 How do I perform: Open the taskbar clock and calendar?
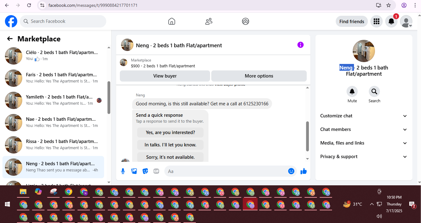[x=394, y=204]
